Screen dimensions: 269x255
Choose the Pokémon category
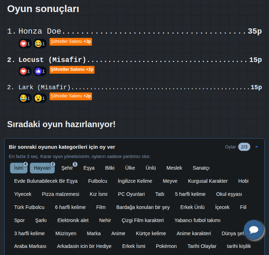pyautogui.click(x=166, y=246)
